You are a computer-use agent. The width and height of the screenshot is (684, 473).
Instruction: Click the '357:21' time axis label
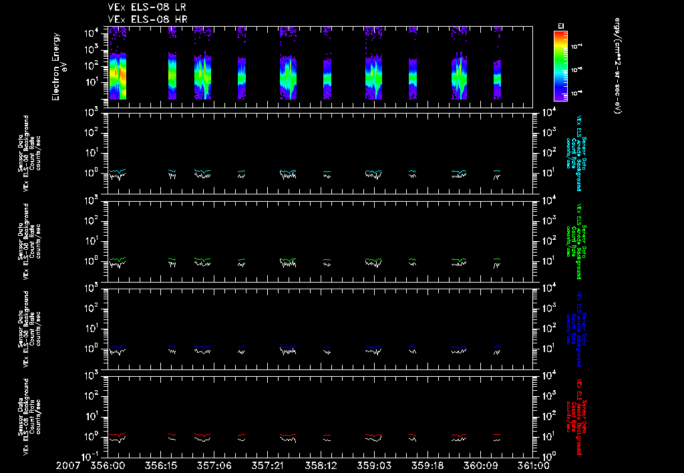point(267,466)
